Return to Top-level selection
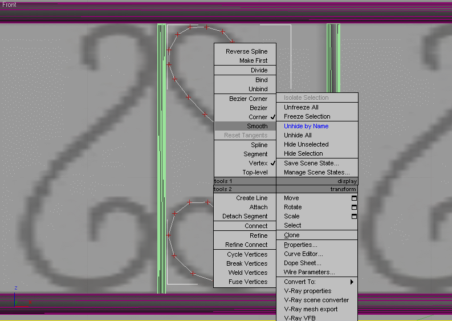The width and height of the screenshot is (452, 321). 255,172
